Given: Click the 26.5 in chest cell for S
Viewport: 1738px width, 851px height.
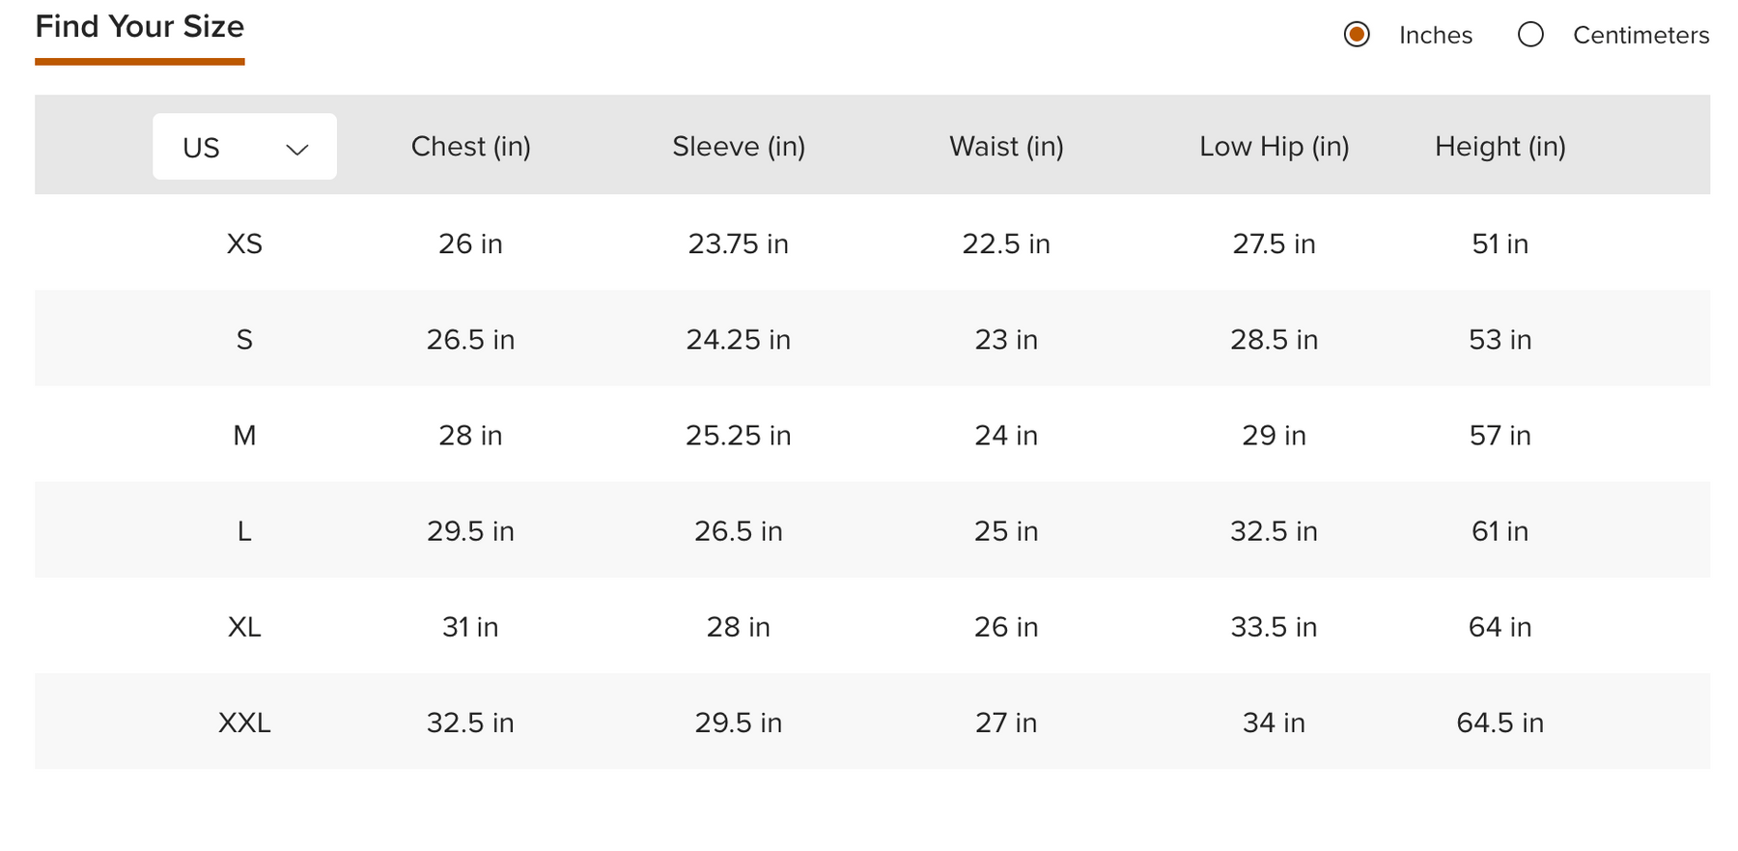Looking at the screenshot, I should [471, 340].
